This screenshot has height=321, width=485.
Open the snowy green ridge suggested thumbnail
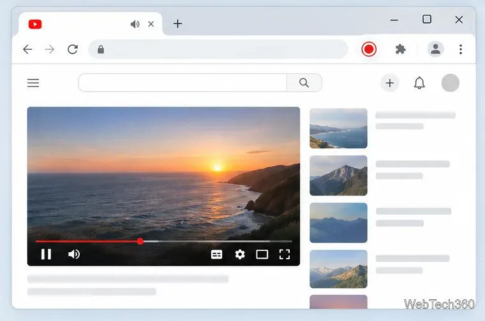pos(338,269)
